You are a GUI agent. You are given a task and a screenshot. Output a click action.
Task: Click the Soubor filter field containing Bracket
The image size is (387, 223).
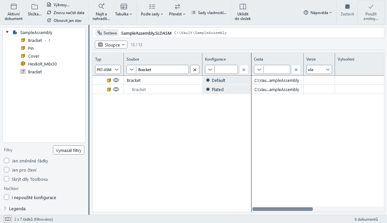[162, 69]
